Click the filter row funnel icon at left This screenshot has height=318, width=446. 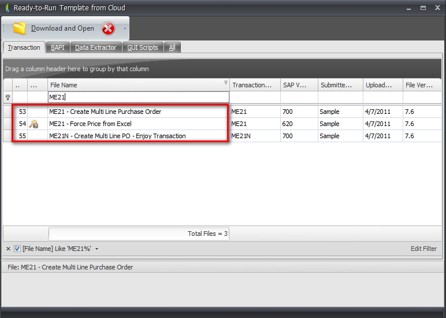click(8, 98)
